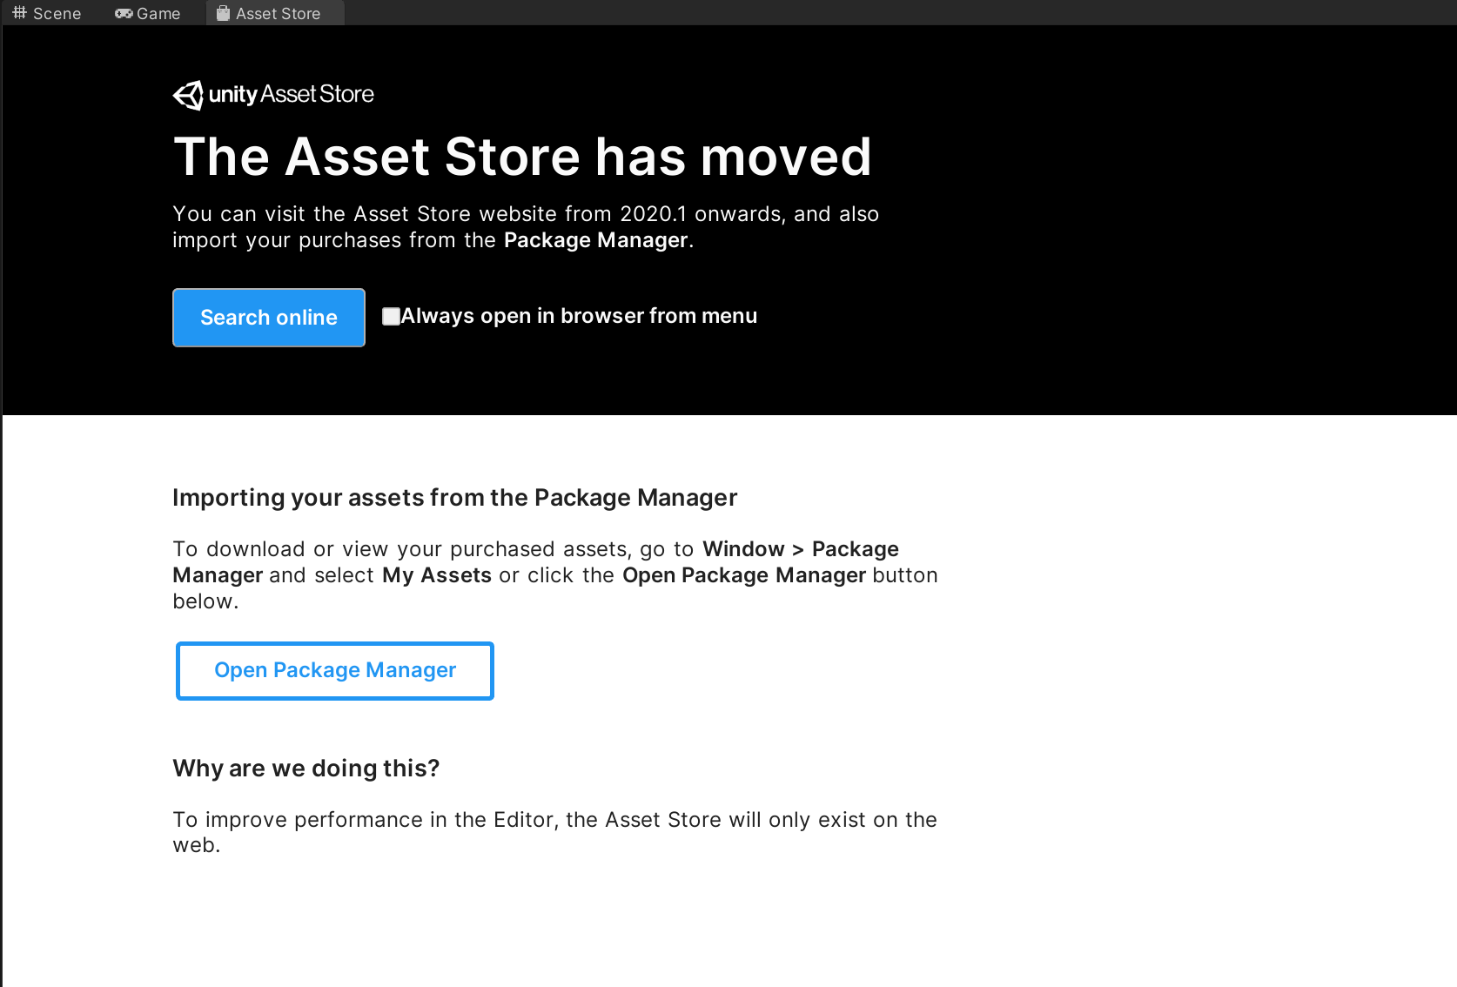Switch to the Game tab

click(147, 13)
